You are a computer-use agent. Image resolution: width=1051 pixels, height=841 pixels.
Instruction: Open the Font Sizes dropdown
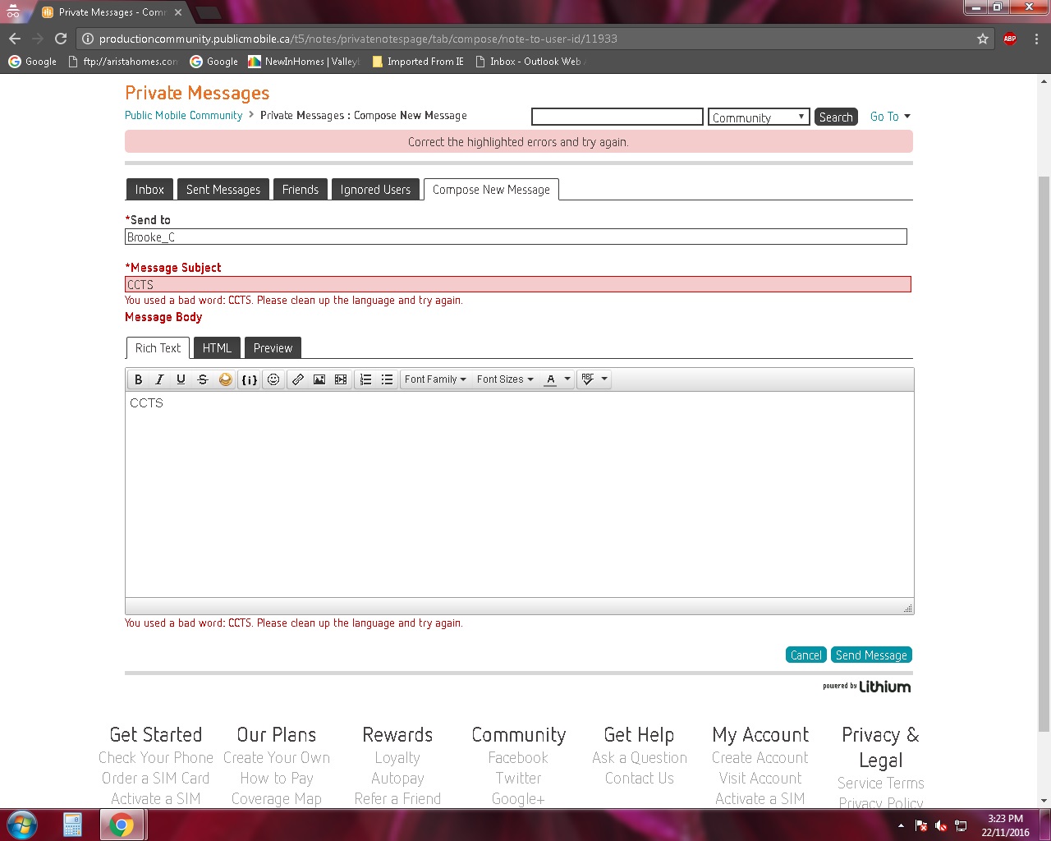coord(505,379)
